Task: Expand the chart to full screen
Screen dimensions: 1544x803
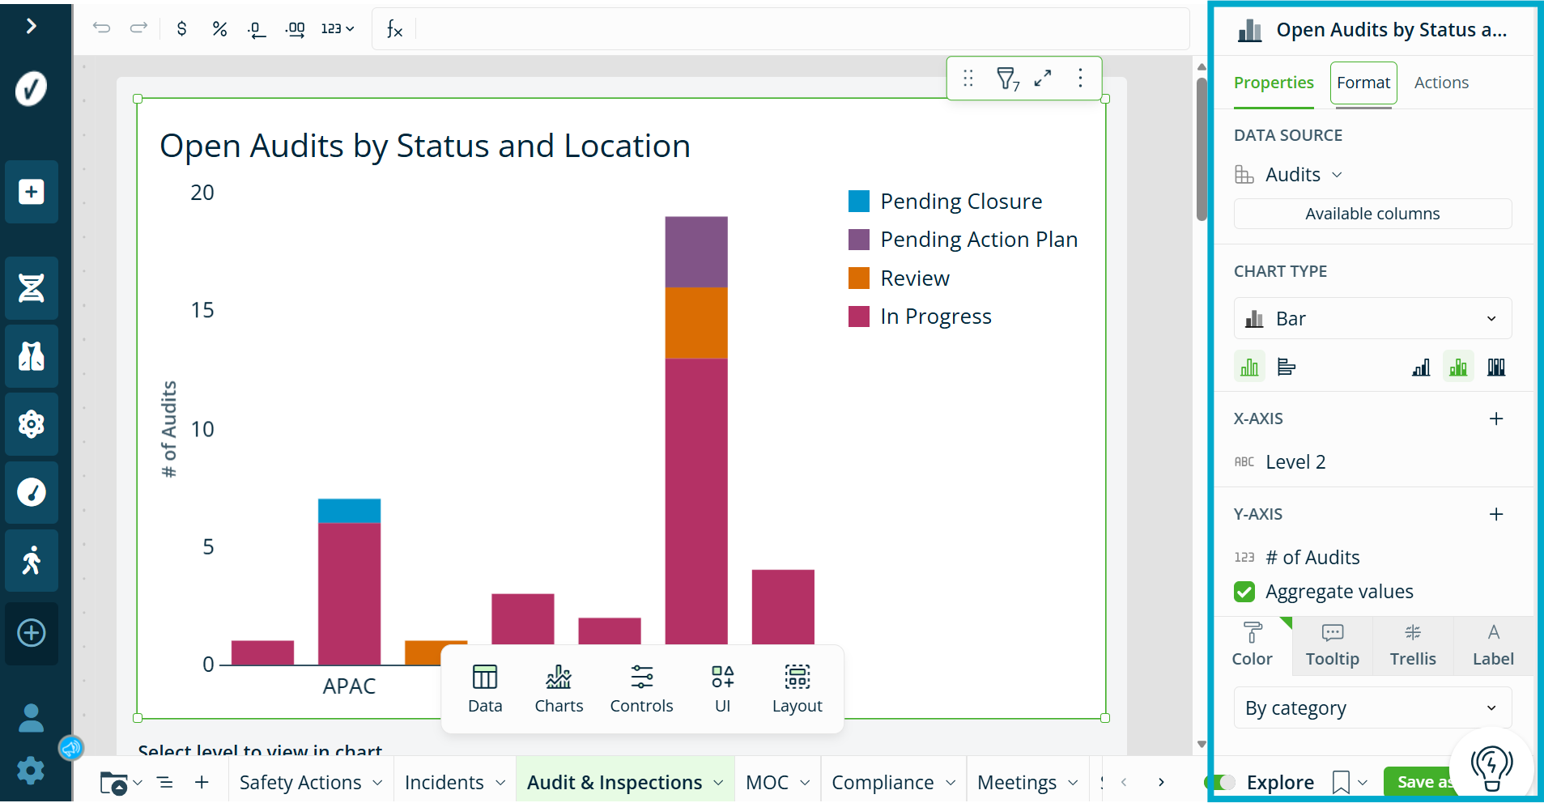Action: (x=1043, y=78)
